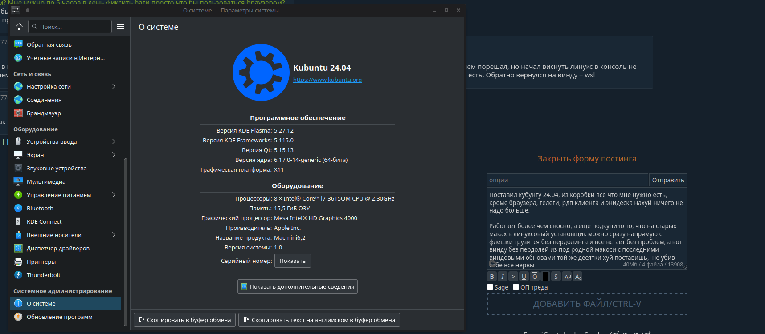Click the memory value 15,5 ГиБ ОЗУ

[x=292, y=209]
